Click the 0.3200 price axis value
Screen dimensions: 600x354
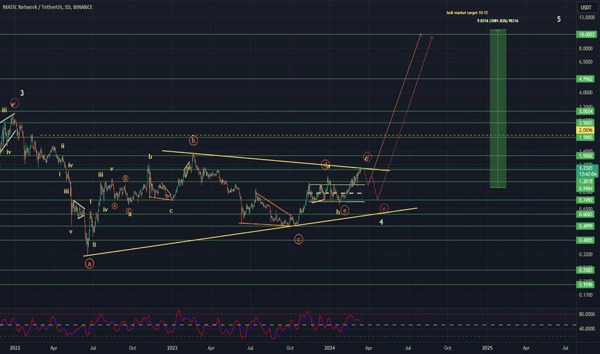586,254
